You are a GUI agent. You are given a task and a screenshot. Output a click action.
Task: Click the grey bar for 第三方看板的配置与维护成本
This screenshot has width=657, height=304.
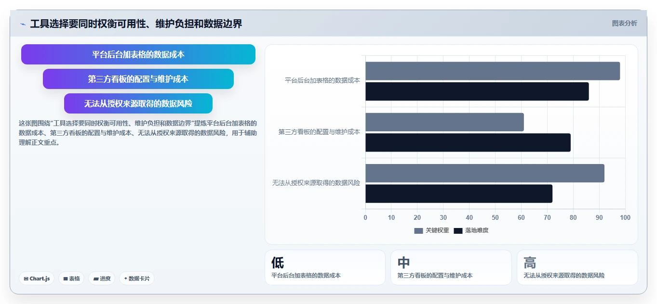click(x=444, y=122)
